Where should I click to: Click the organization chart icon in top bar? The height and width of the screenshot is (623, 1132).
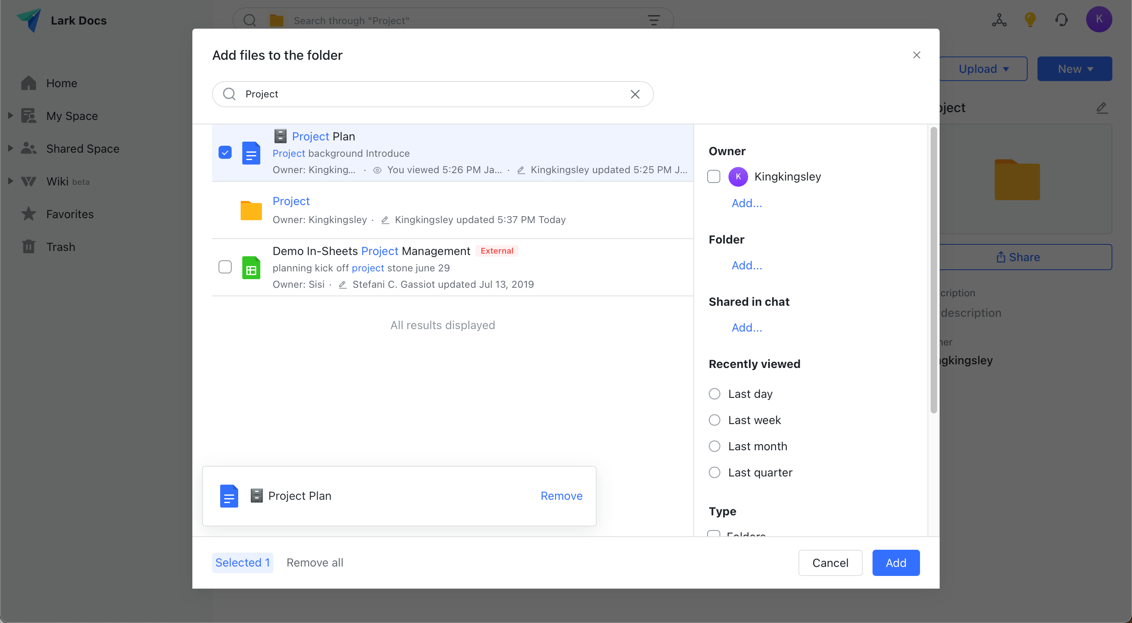tap(999, 20)
